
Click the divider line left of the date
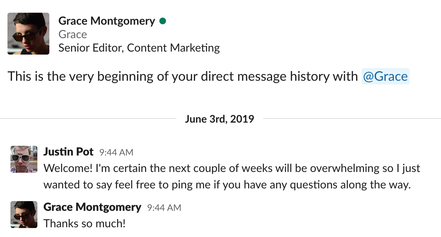[88, 119]
